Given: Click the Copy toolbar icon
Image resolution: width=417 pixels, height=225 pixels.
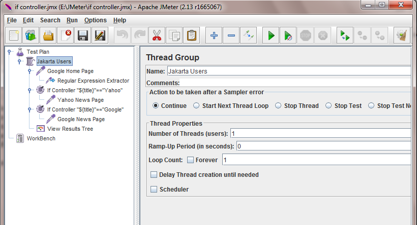Looking at the screenshot, I should click(174, 35).
